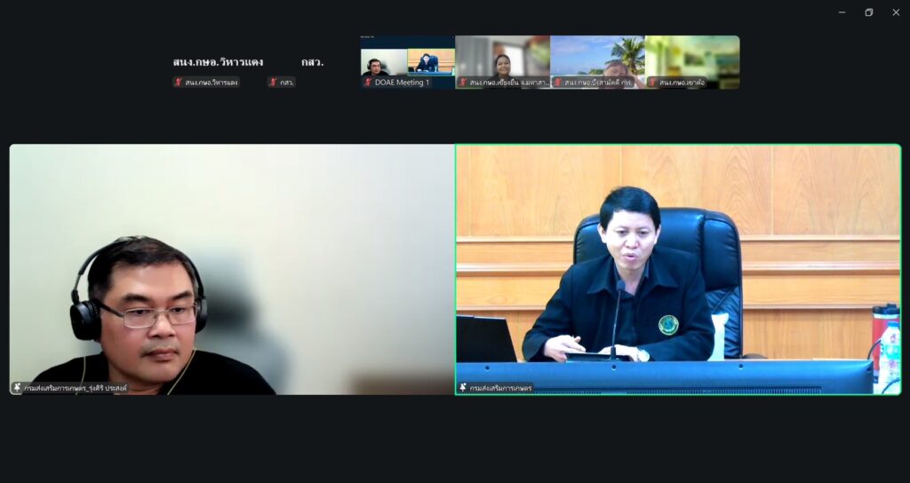
Task: Click the muted mic icon beside สนง.กษอ.วิหารแดง label
Action: pos(179,83)
